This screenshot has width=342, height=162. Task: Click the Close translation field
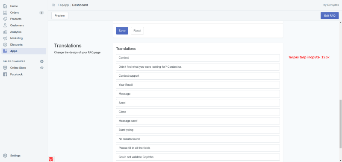[198, 112]
